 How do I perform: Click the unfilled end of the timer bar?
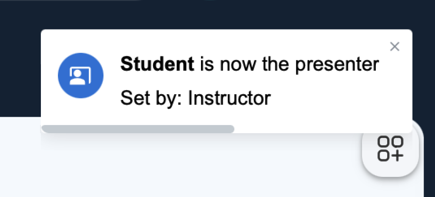[323, 129]
